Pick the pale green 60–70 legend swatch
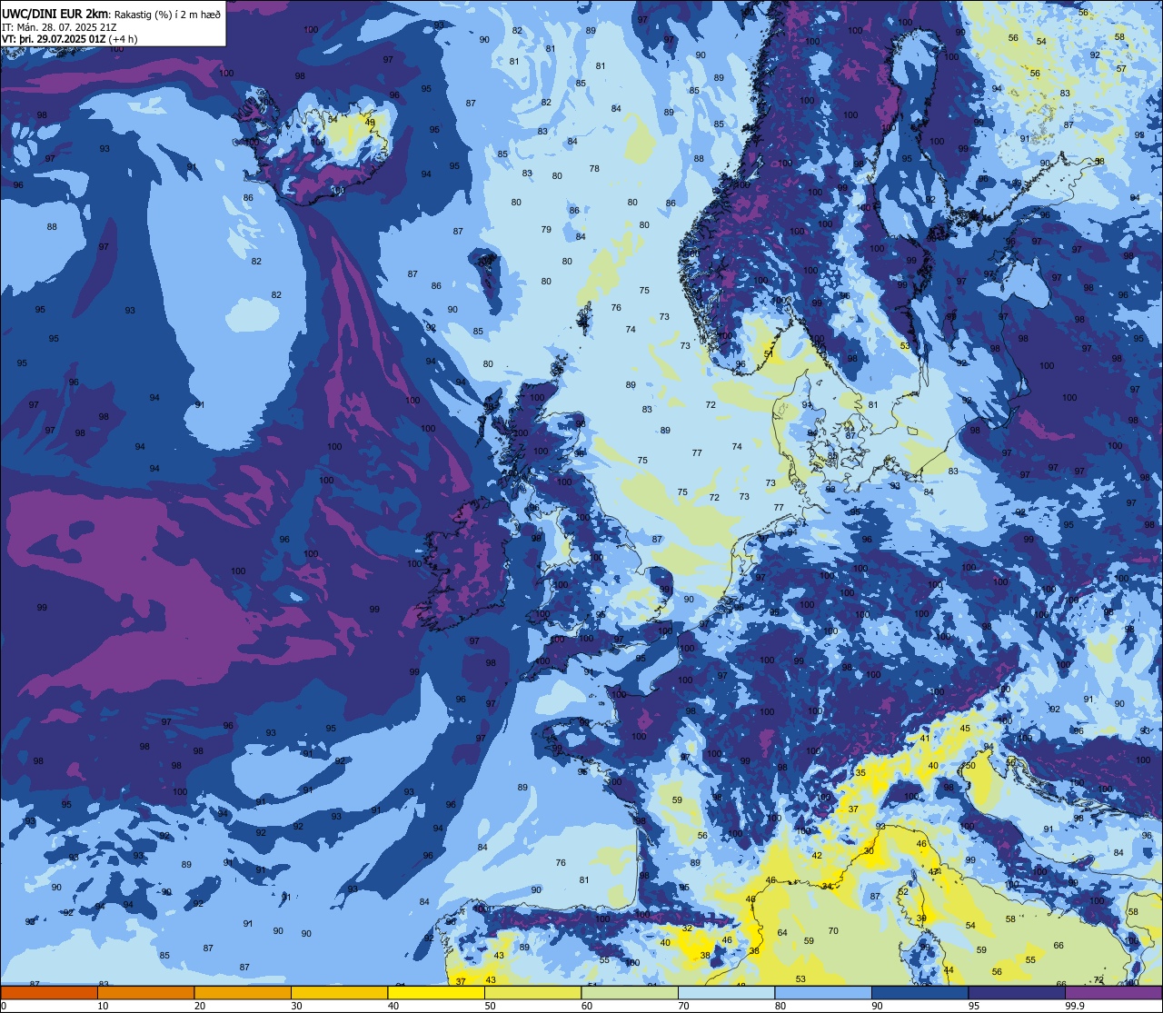Image resolution: width=1163 pixels, height=1013 pixels. point(630,993)
